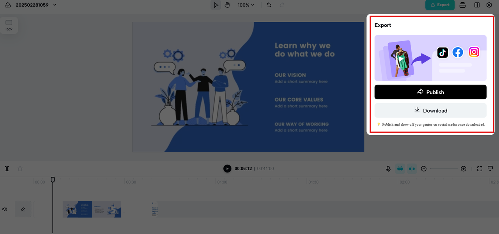The width and height of the screenshot is (499, 234).
Task: Toggle the timeline magnet snapping icon
Action: 400,169
